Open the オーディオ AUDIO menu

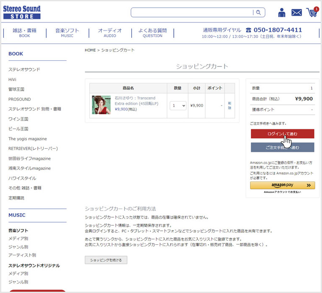110,33
